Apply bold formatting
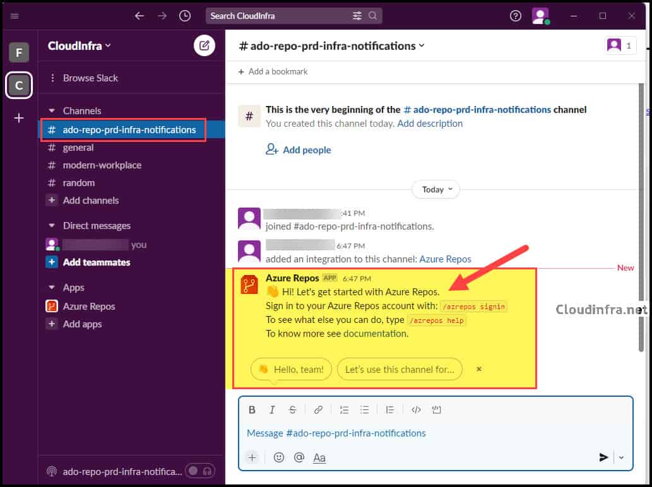Screen dimensions: 652x487 [x=252, y=409]
